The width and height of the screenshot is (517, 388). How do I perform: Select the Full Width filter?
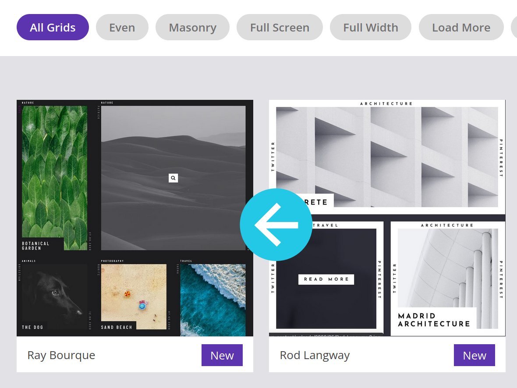click(371, 27)
